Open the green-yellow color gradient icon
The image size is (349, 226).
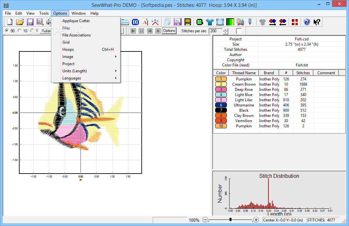pyautogui.click(x=230, y=22)
